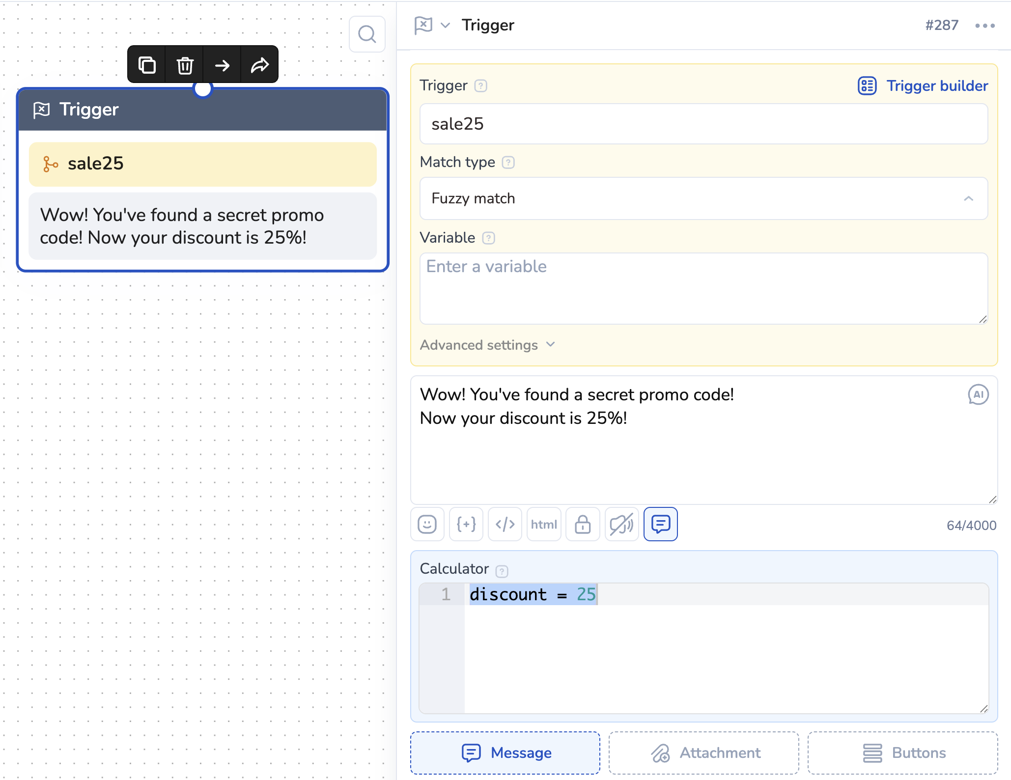Viewport: 1011px width, 780px height.
Task: Toggle the lock content button
Action: tap(583, 524)
